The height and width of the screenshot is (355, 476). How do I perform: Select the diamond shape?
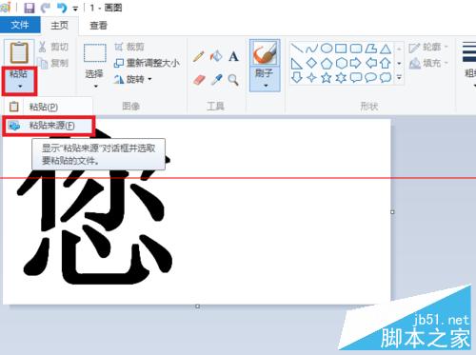pyautogui.click(x=311, y=63)
